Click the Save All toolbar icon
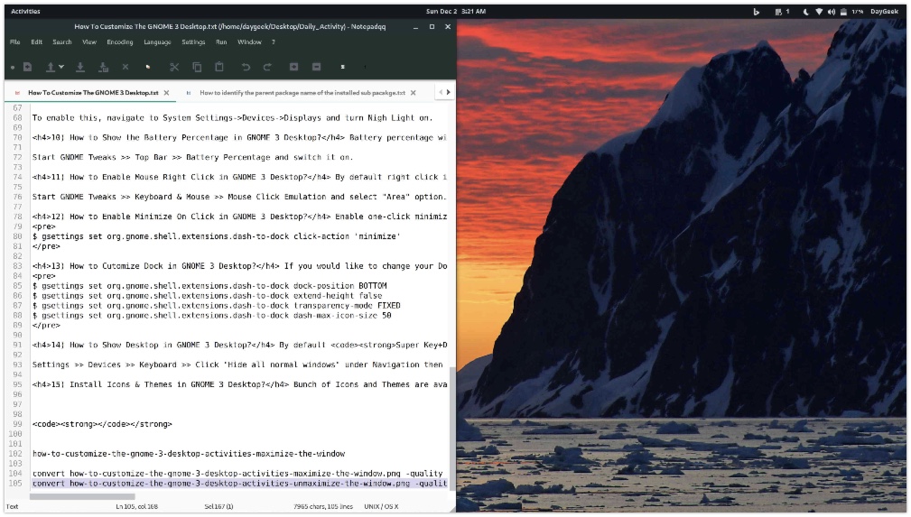 [103, 67]
